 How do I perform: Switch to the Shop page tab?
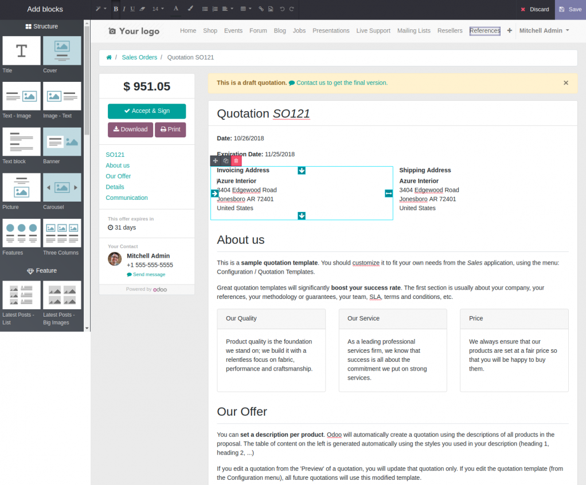point(210,30)
